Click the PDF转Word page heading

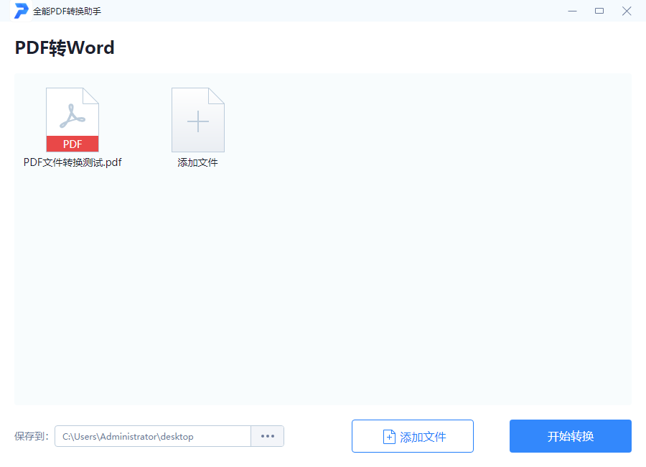tap(65, 47)
